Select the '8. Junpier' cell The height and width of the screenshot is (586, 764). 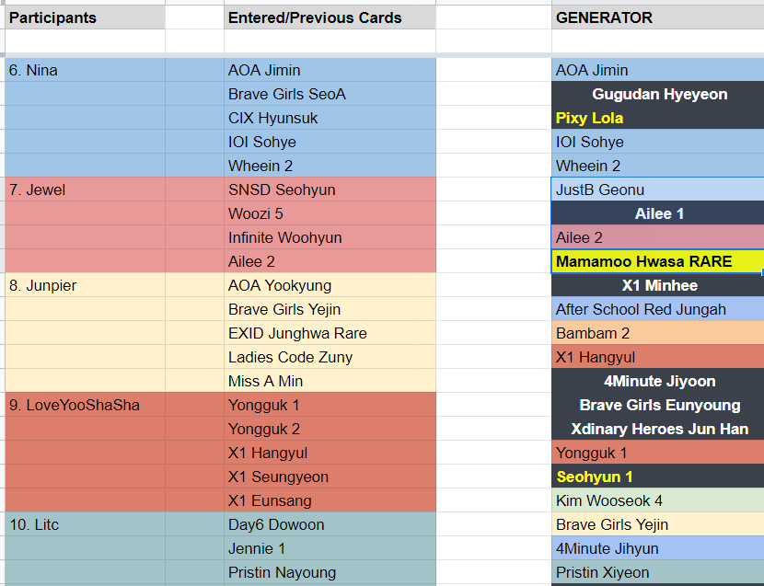click(86, 285)
